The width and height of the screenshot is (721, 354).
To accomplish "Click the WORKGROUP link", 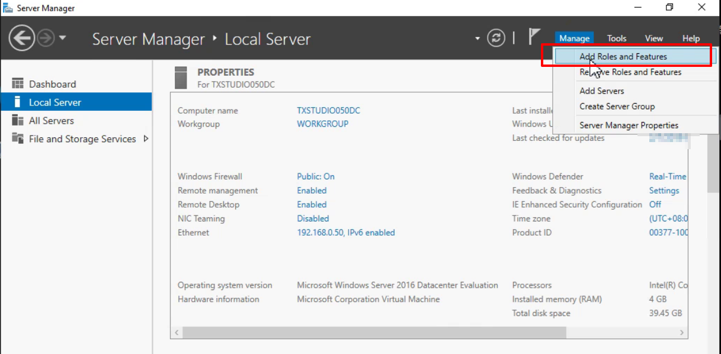I will click(x=322, y=124).
